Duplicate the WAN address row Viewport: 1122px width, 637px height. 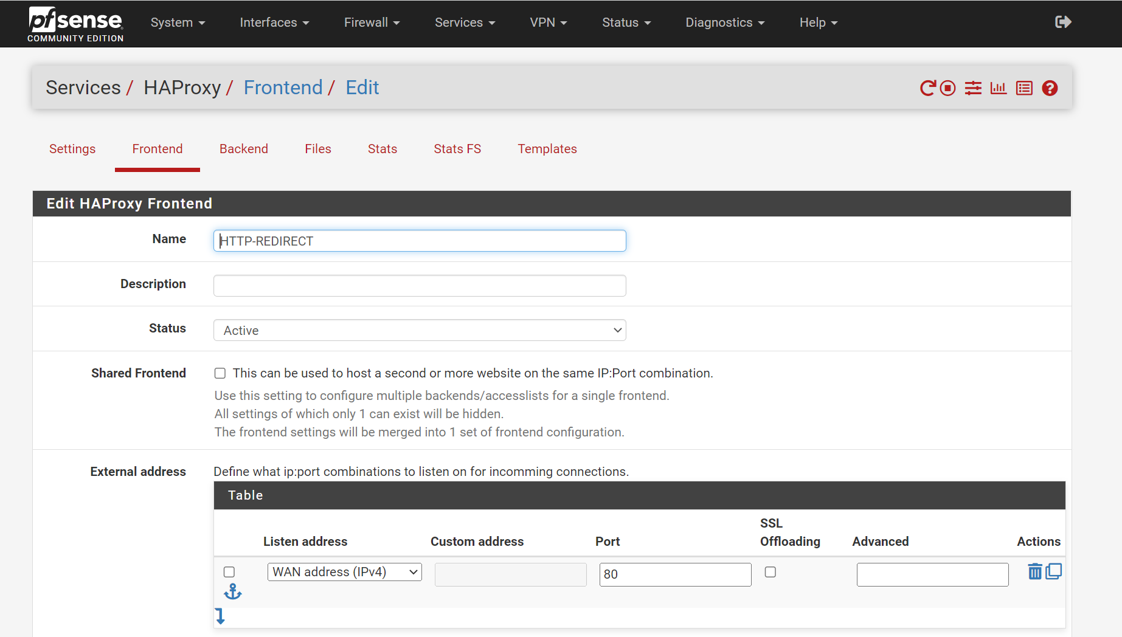pyautogui.click(x=1054, y=571)
